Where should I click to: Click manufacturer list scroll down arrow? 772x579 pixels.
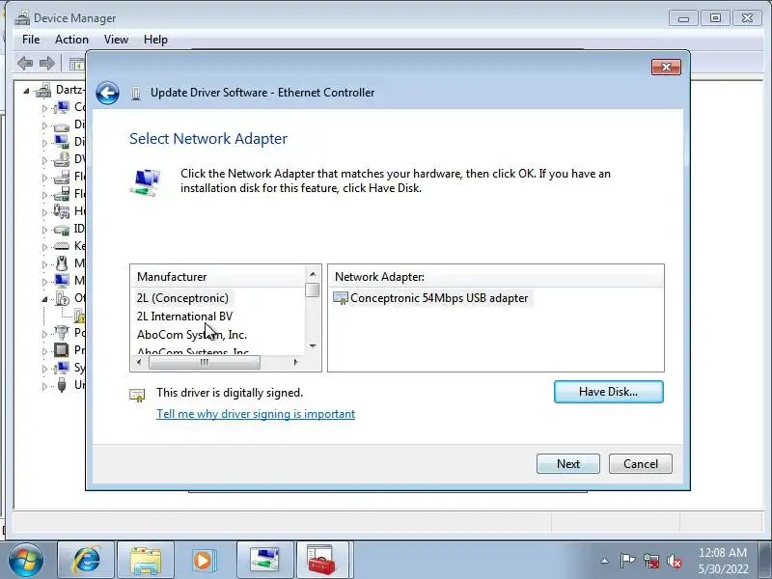(x=313, y=346)
